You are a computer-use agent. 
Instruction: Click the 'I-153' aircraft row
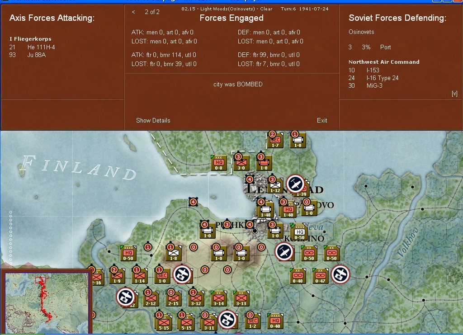pyautogui.click(x=364, y=70)
